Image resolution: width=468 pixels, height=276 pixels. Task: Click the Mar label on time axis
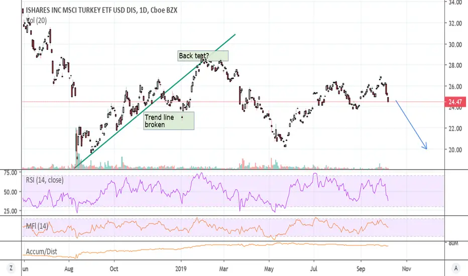[x=223, y=269]
